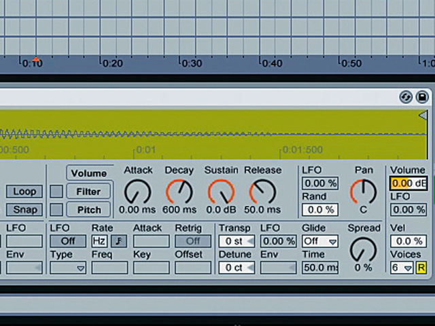The width and height of the screenshot is (435, 326).
Task: Click the Detune 0 ct field
Action: point(237,268)
